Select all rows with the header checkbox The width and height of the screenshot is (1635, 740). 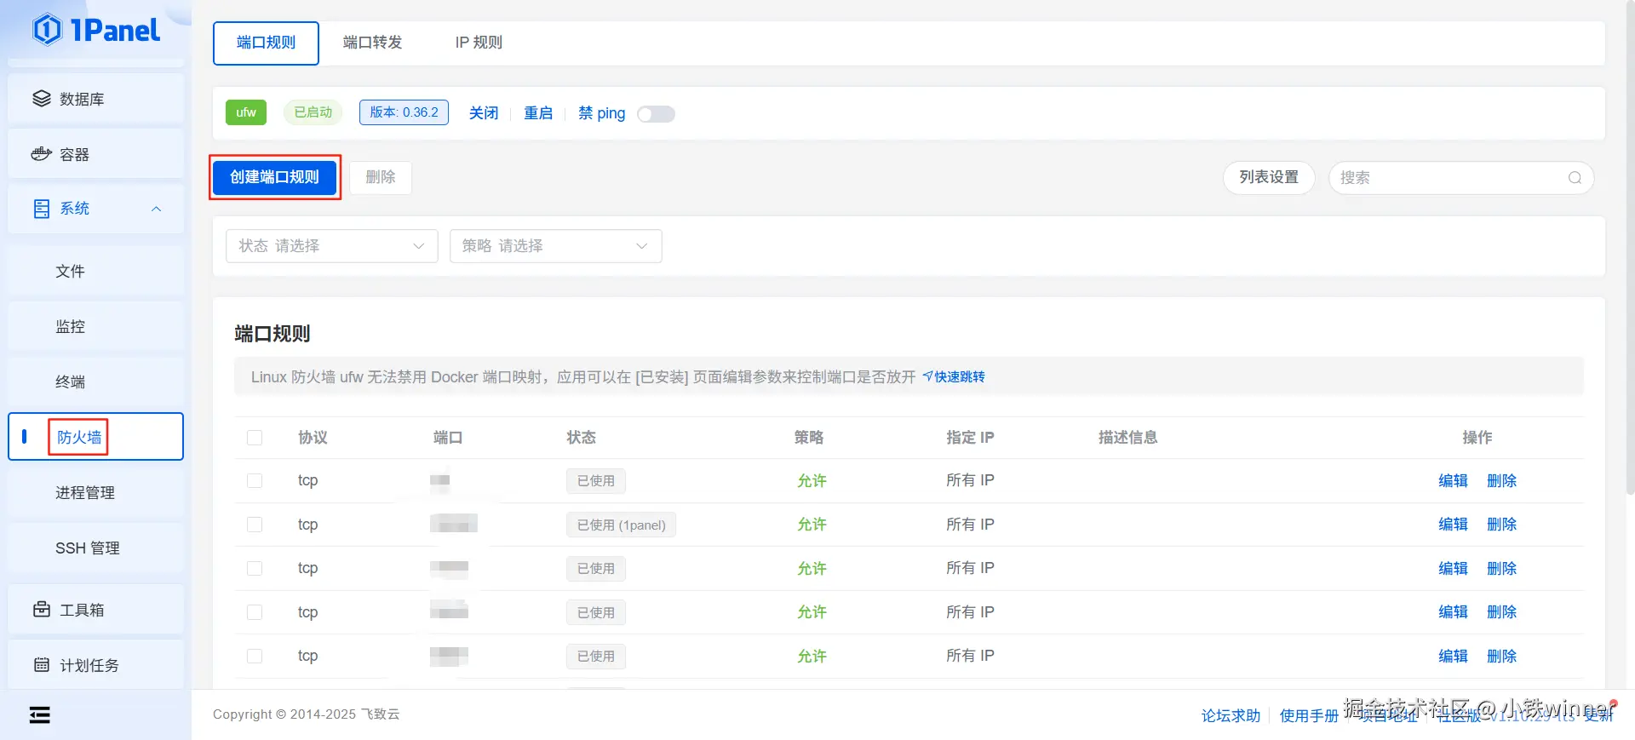(255, 438)
